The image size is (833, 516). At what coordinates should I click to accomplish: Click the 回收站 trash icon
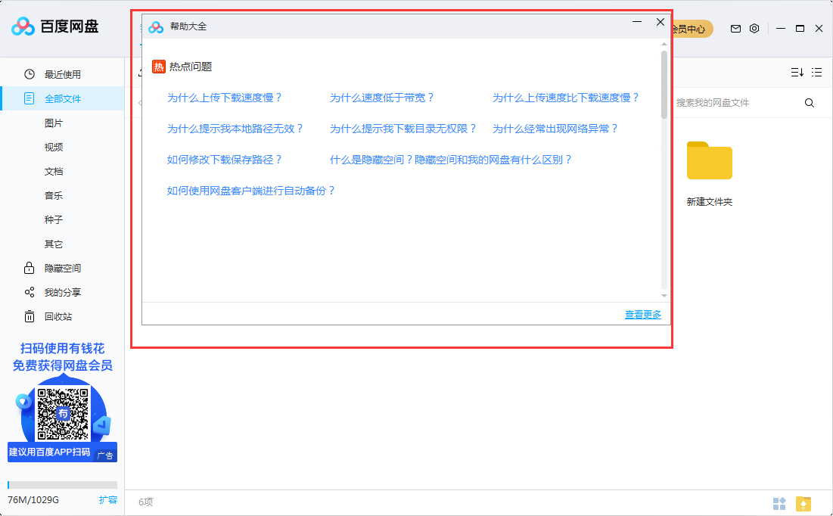(30, 317)
